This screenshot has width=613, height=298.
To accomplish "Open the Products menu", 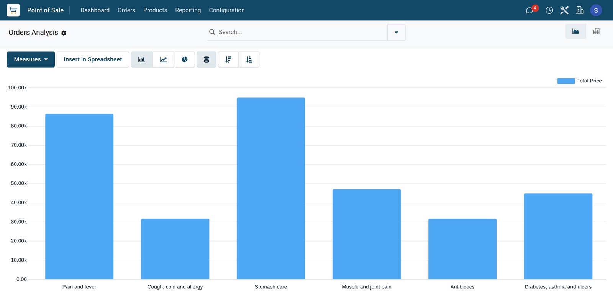I will click(155, 10).
